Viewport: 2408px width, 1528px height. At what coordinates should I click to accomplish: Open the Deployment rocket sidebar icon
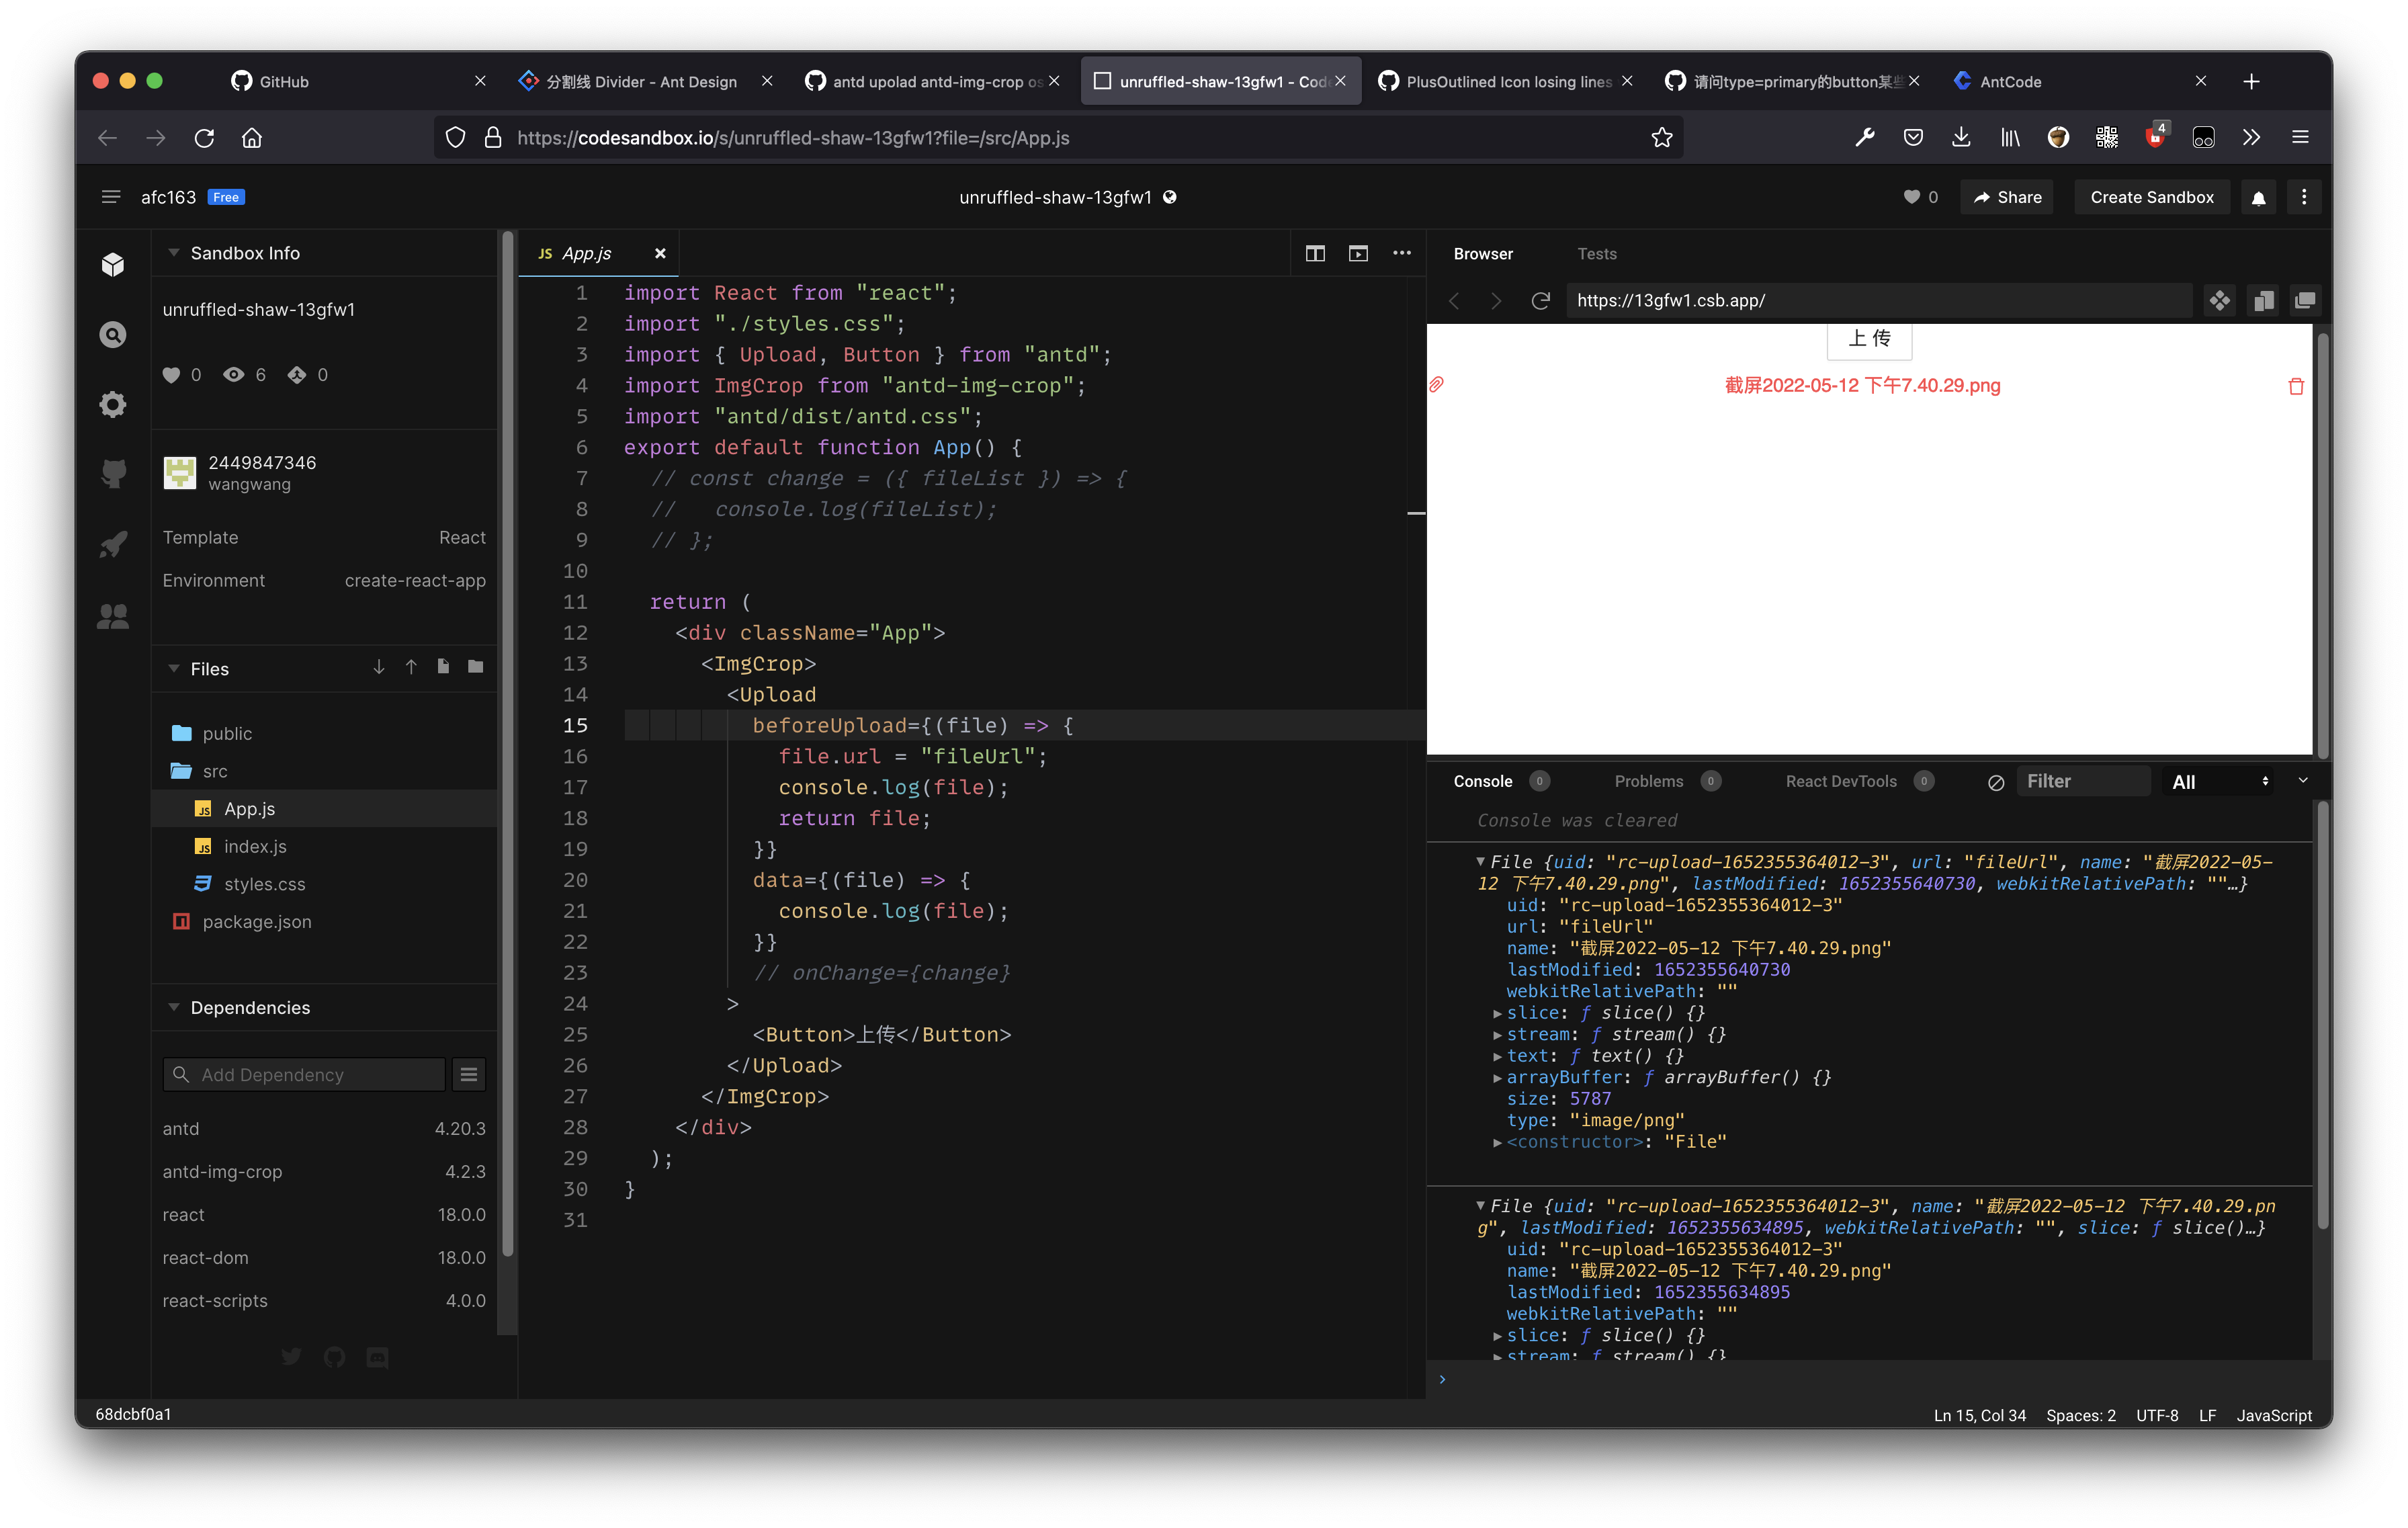tap(113, 544)
